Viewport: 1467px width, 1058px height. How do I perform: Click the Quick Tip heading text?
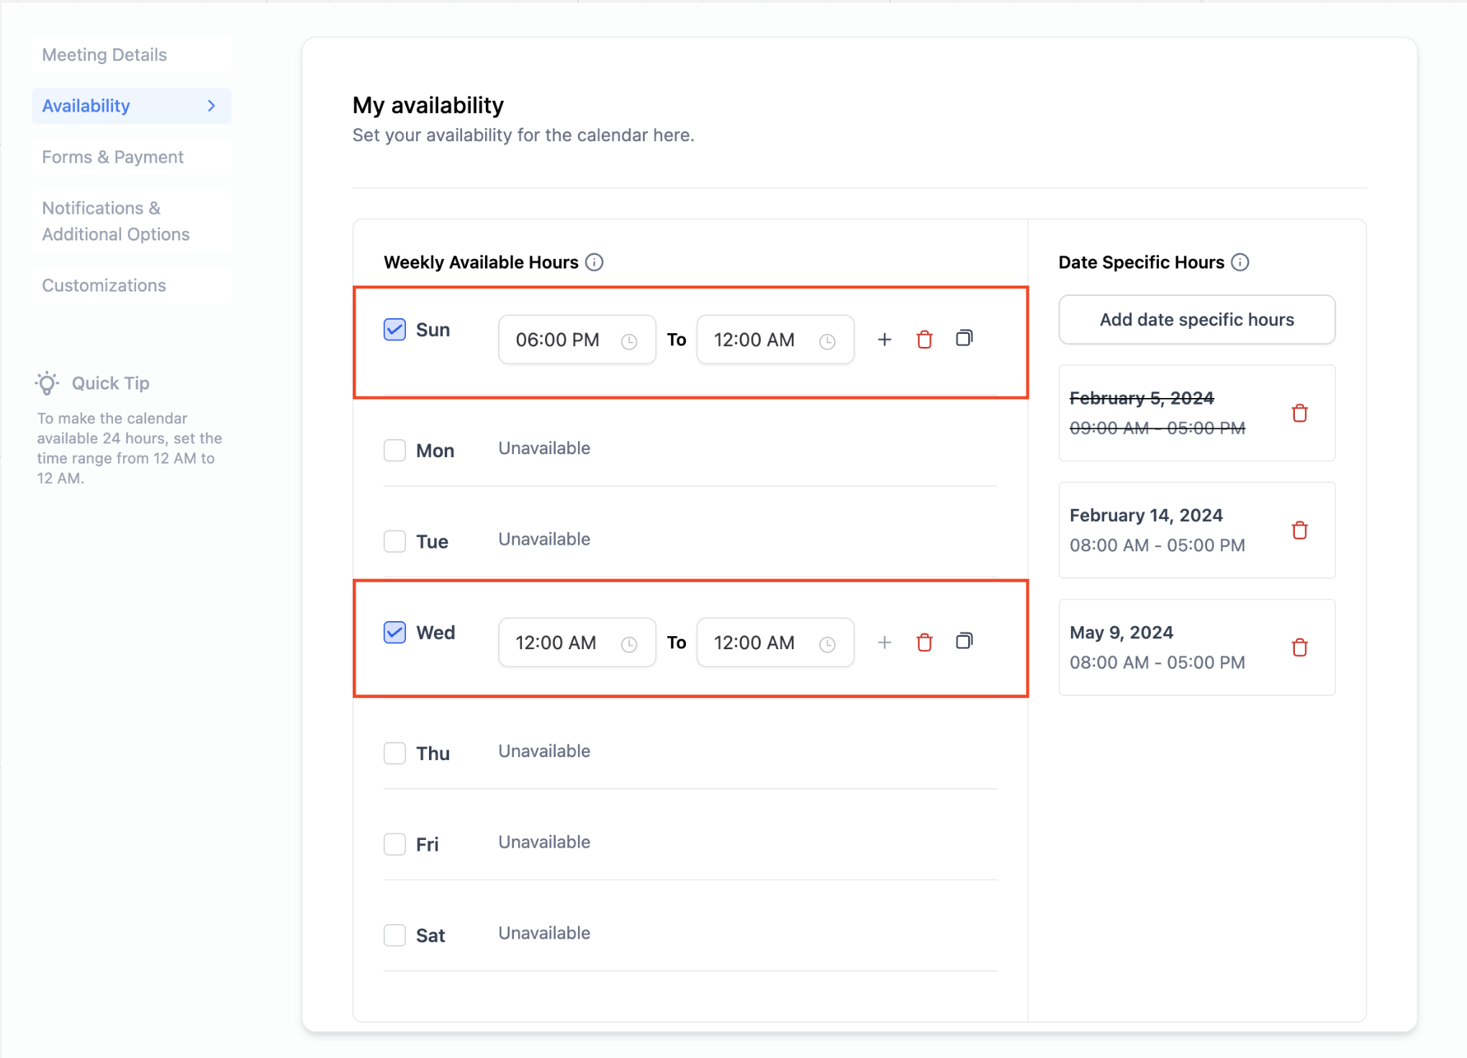tap(110, 383)
